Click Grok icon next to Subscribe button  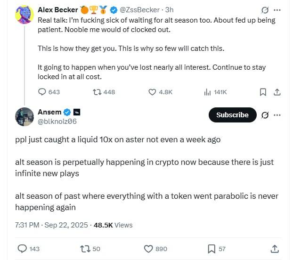click(x=265, y=115)
